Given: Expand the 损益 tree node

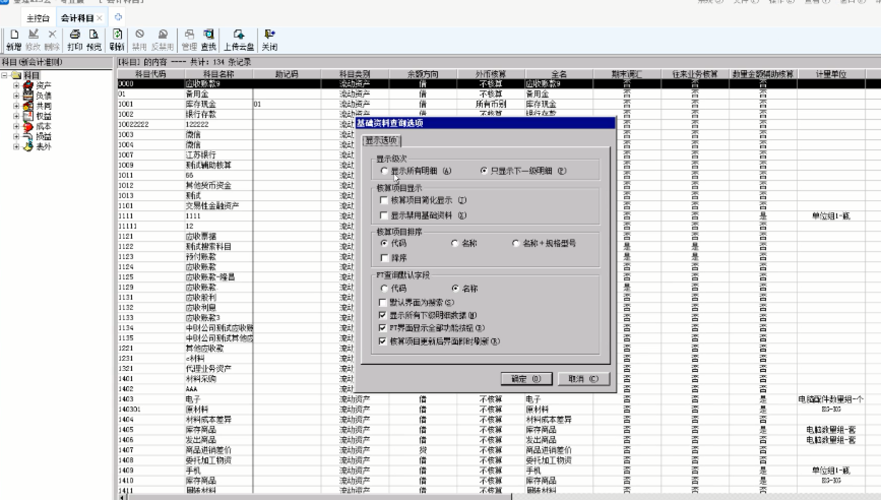Looking at the screenshot, I should tap(16, 137).
